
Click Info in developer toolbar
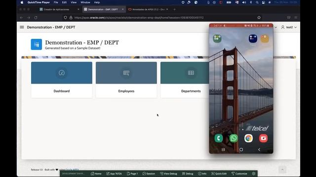(202, 174)
